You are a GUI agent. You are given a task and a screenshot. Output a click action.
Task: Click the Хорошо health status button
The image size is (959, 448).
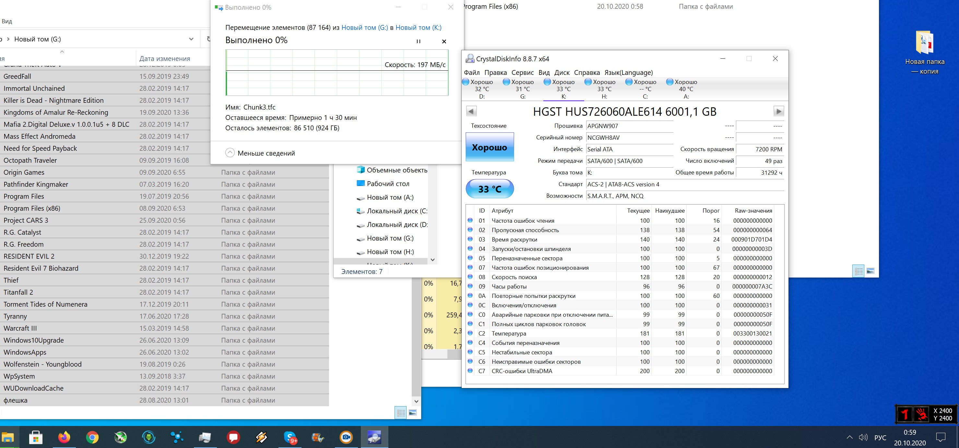click(490, 147)
